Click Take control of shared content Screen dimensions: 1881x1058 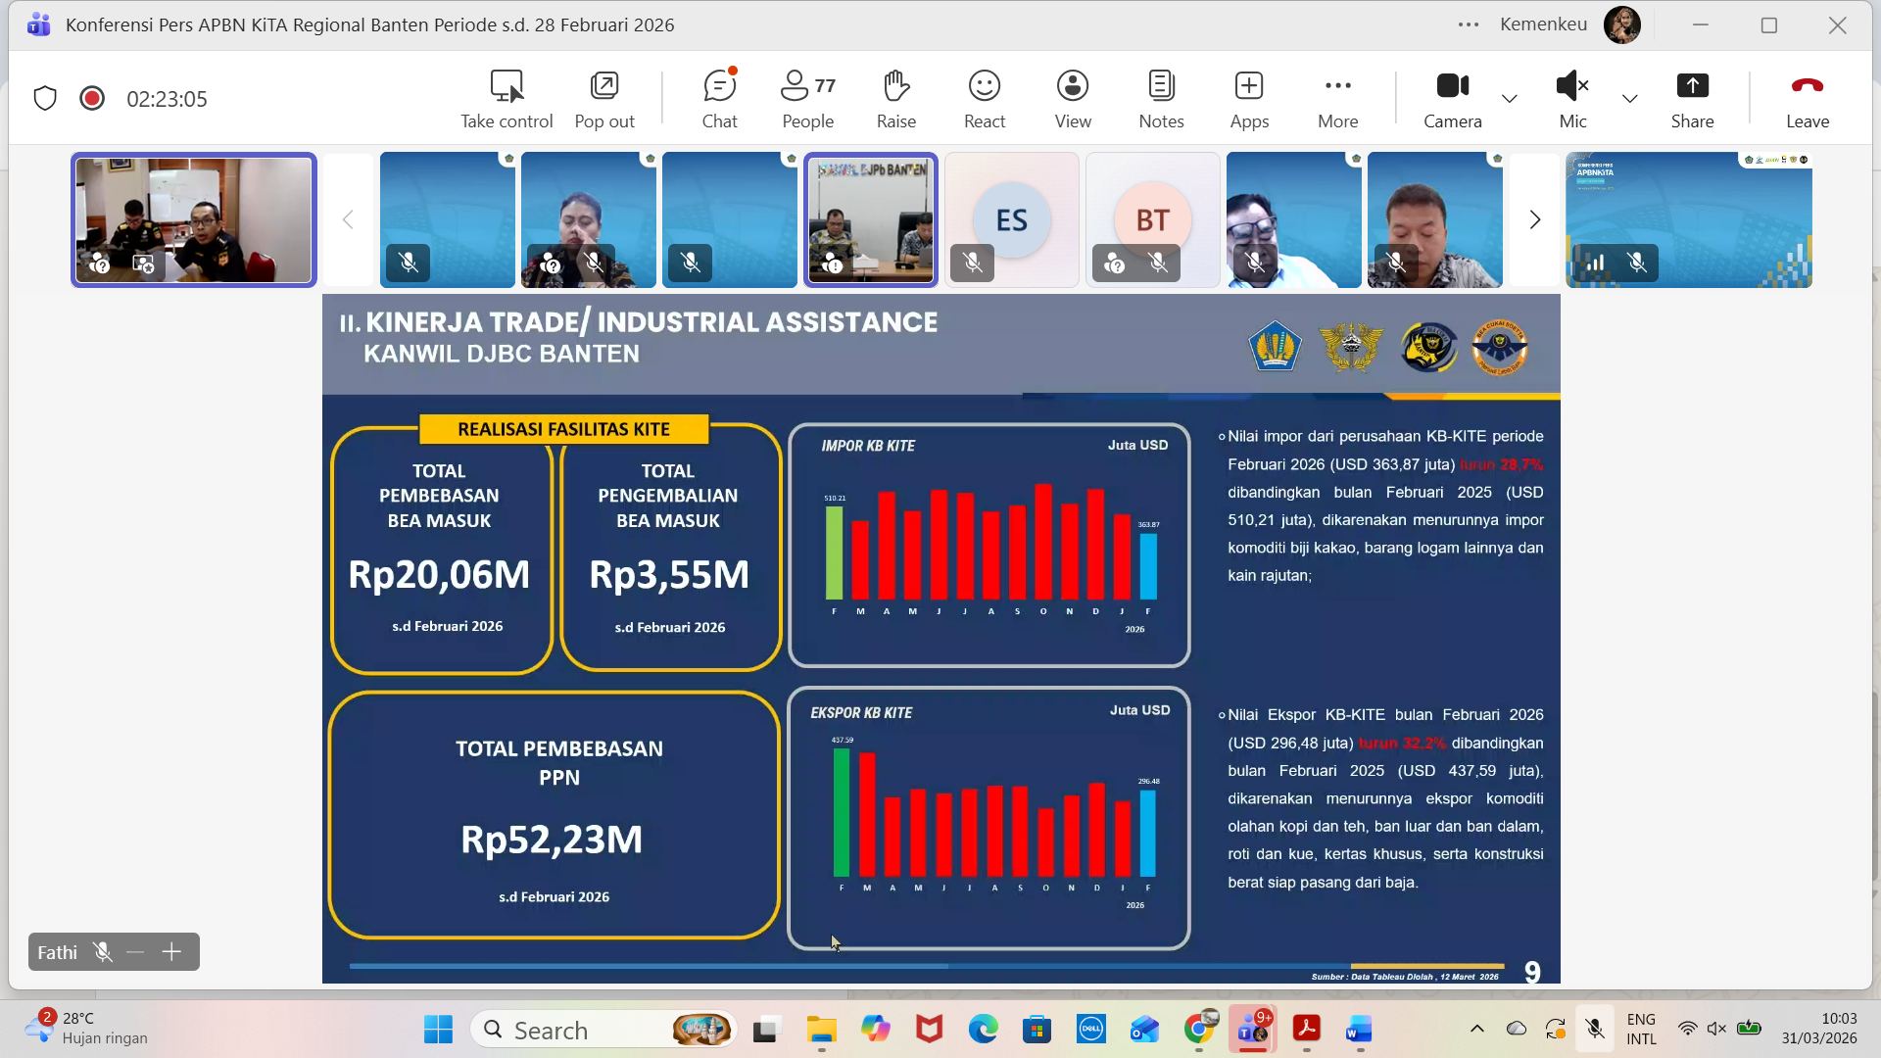click(506, 99)
